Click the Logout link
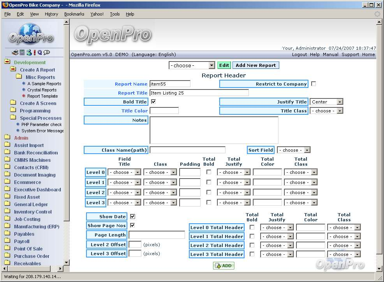Screen dimensions: 384x282 point(299,54)
